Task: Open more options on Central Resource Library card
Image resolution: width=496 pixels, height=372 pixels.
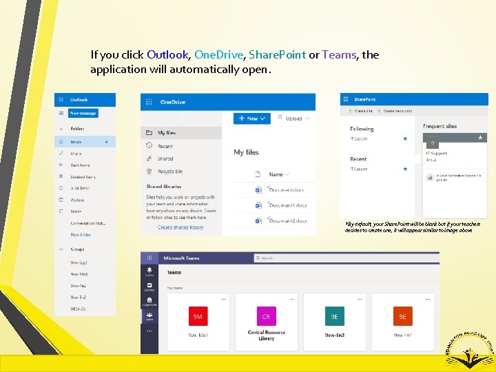Action: coord(291,299)
